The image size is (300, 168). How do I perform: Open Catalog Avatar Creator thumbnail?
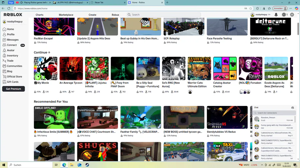pyautogui.click(x=225, y=68)
